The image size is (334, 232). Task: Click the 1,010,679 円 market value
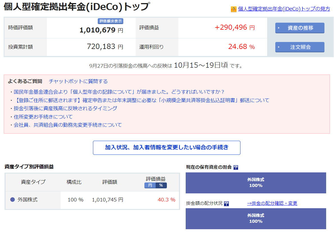click(101, 30)
